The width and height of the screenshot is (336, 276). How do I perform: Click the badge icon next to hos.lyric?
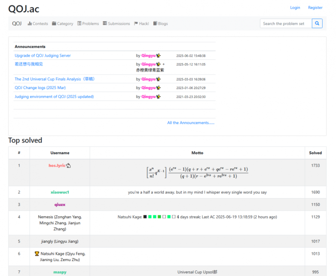[68, 165]
